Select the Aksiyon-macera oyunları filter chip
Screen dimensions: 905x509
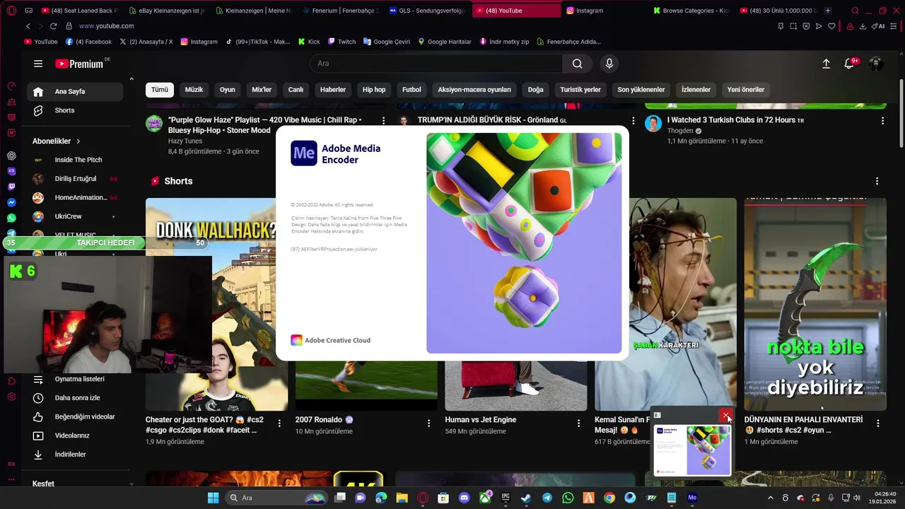pyautogui.click(x=474, y=90)
